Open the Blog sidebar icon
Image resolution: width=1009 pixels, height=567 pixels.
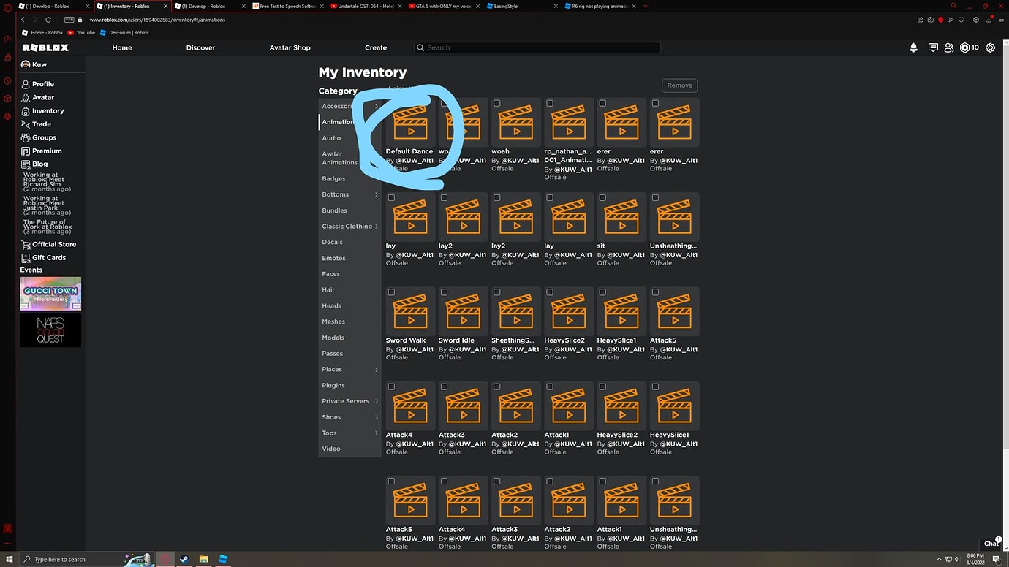[x=26, y=164]
